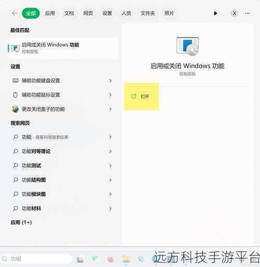Expand the 功能结构图 chevron
The height and width of the screenshot is (267, 260).
[x=110, y=180]
